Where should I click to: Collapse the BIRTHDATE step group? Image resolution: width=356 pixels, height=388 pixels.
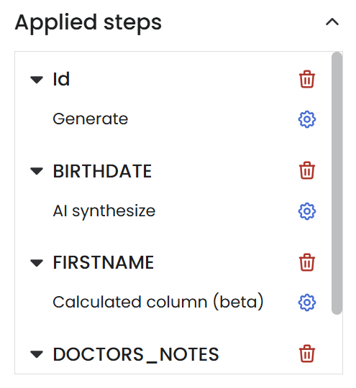pyautogui.click(x=37, y=171)
